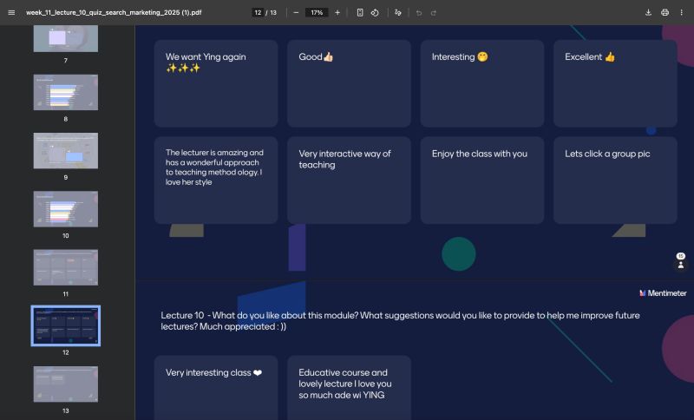Open page 9 thumbnail
Viewport: 694px width, 420px height.
[x=66, y=150]
